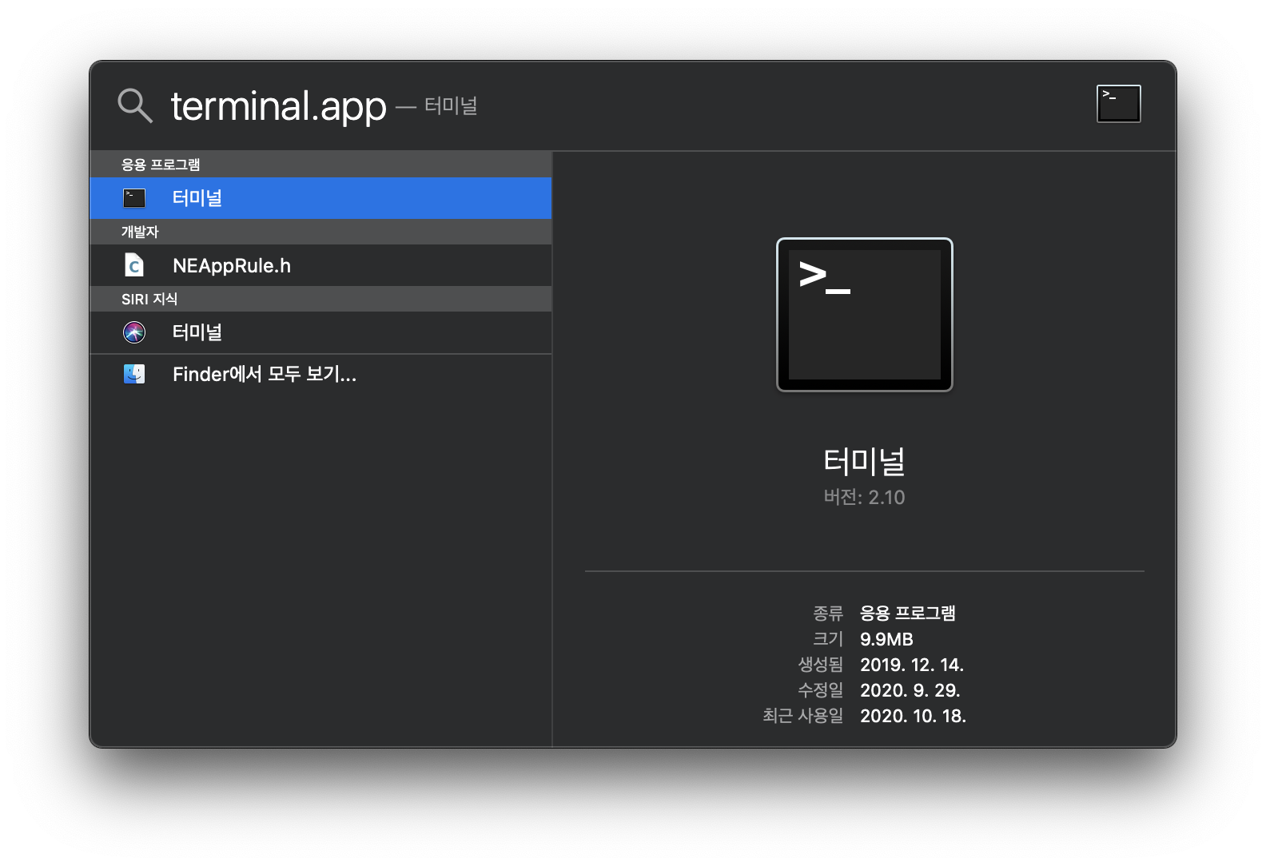Click the magnifying glass search icon
Image resolution: width=1266 pixels, height=866 pixels.
(134, 105)
